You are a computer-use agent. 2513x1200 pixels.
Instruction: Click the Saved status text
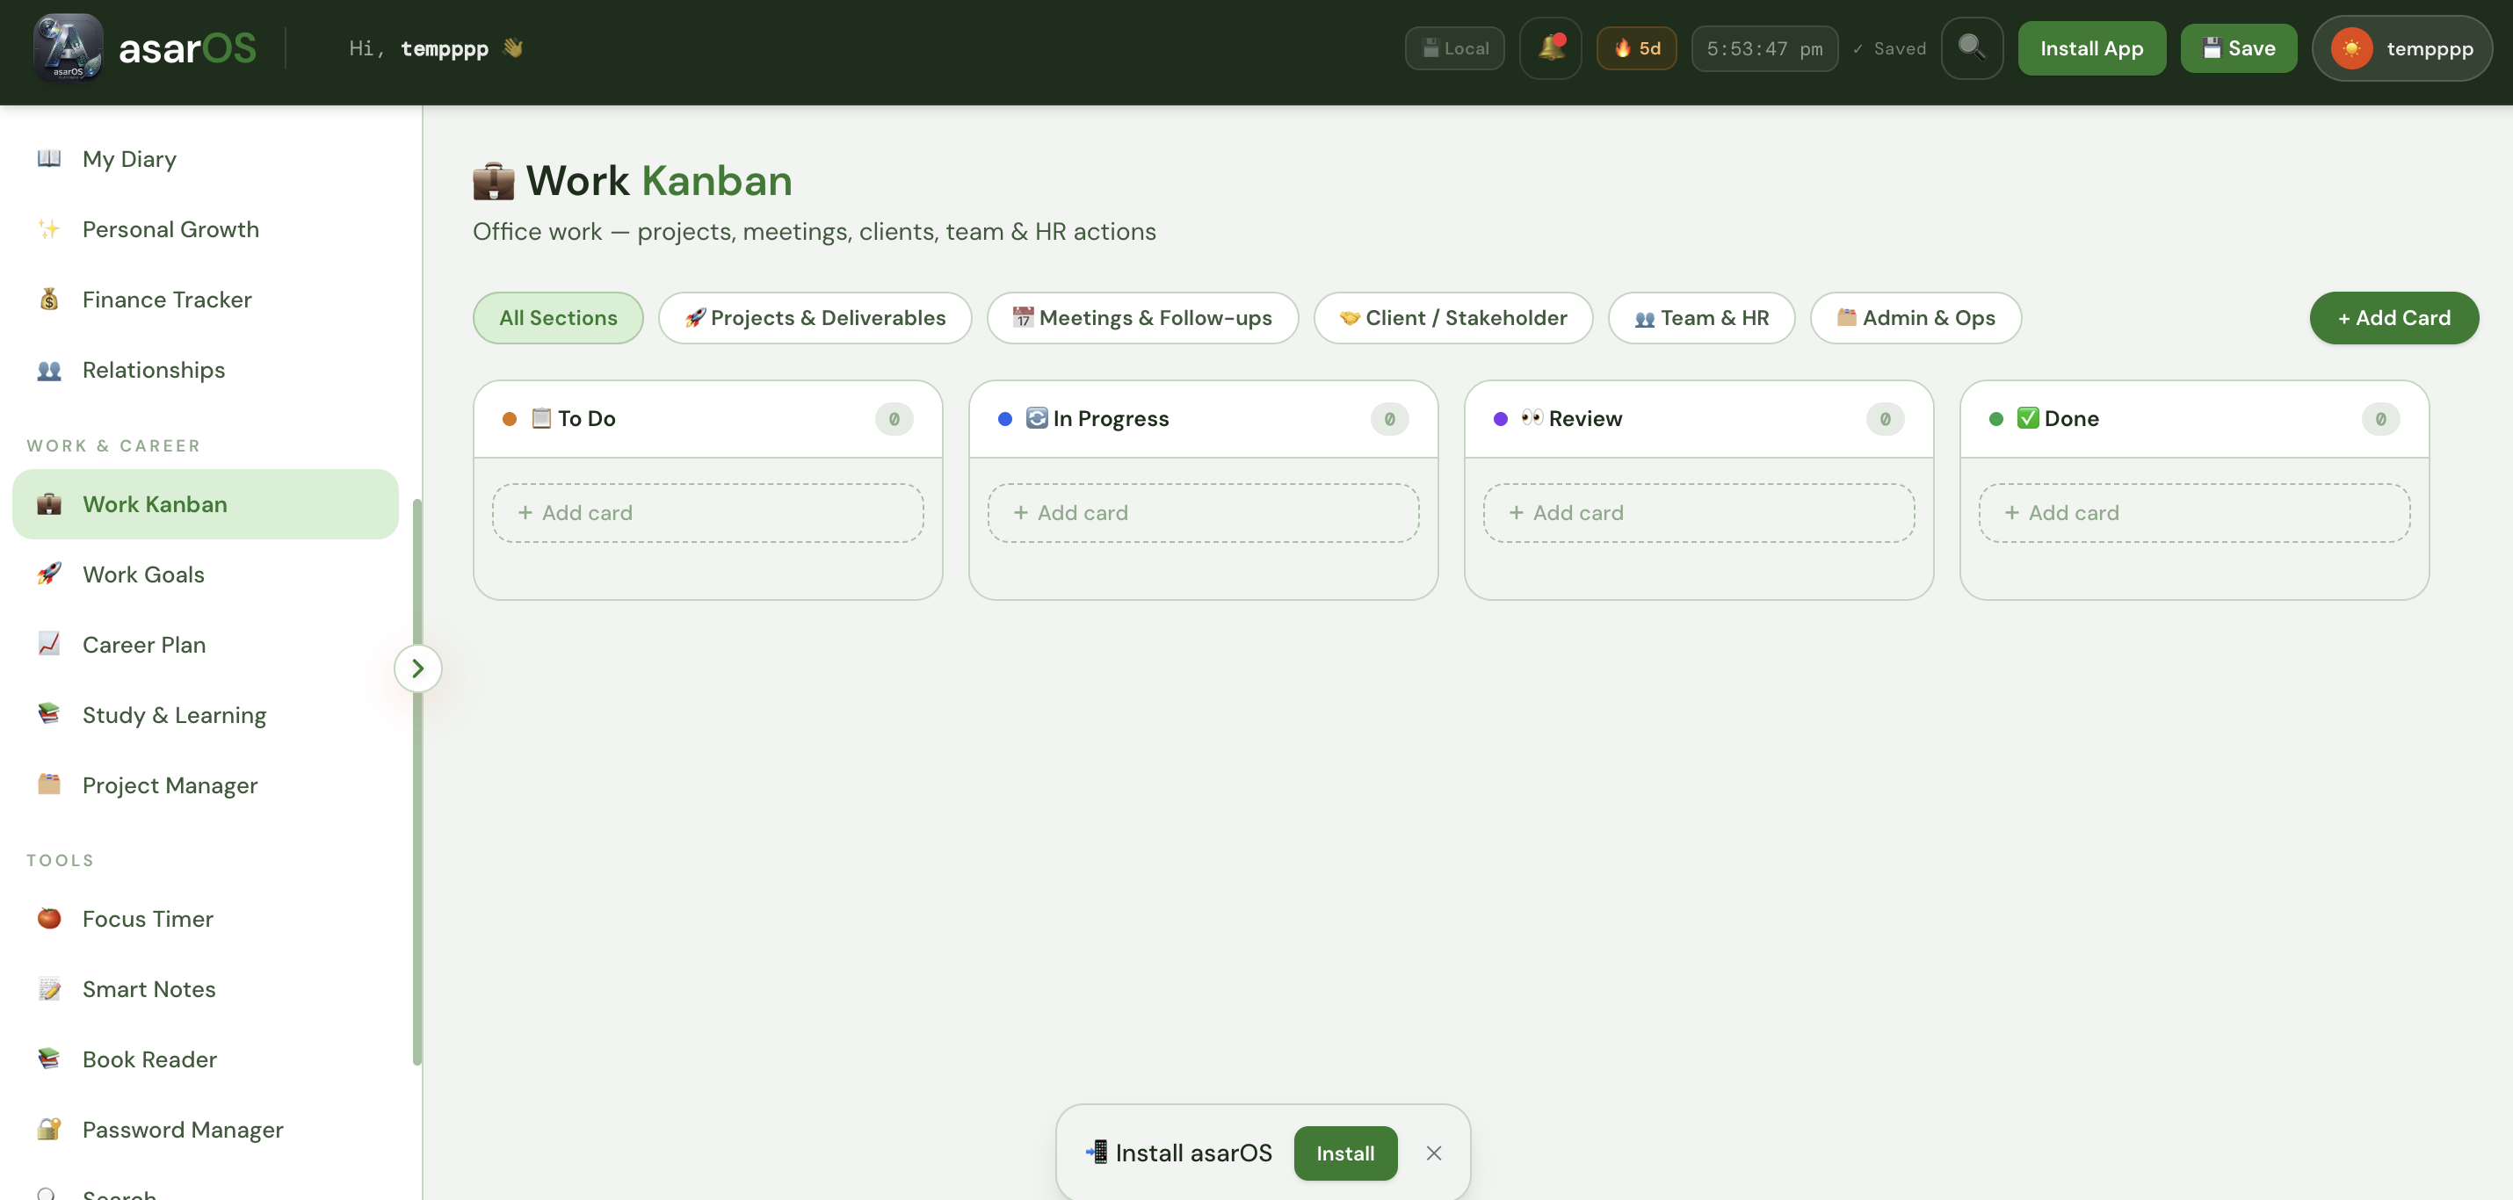tap(1890, 49)
